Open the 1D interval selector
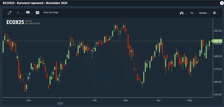Screen dimensions: 224x107 192,13
